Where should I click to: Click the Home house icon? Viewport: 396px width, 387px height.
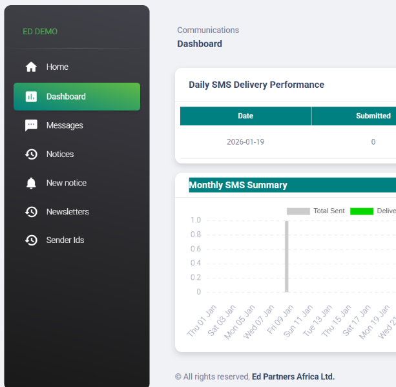tap(31, 67)
